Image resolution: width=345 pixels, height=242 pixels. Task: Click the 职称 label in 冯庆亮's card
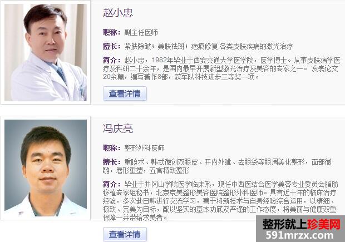pyautogui.click(x=112, y=148)
